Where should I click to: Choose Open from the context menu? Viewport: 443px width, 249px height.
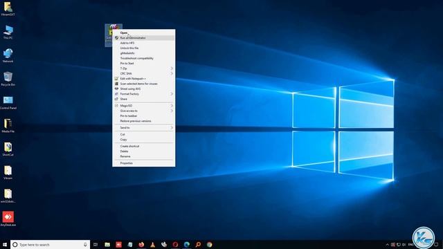(144, 33)
